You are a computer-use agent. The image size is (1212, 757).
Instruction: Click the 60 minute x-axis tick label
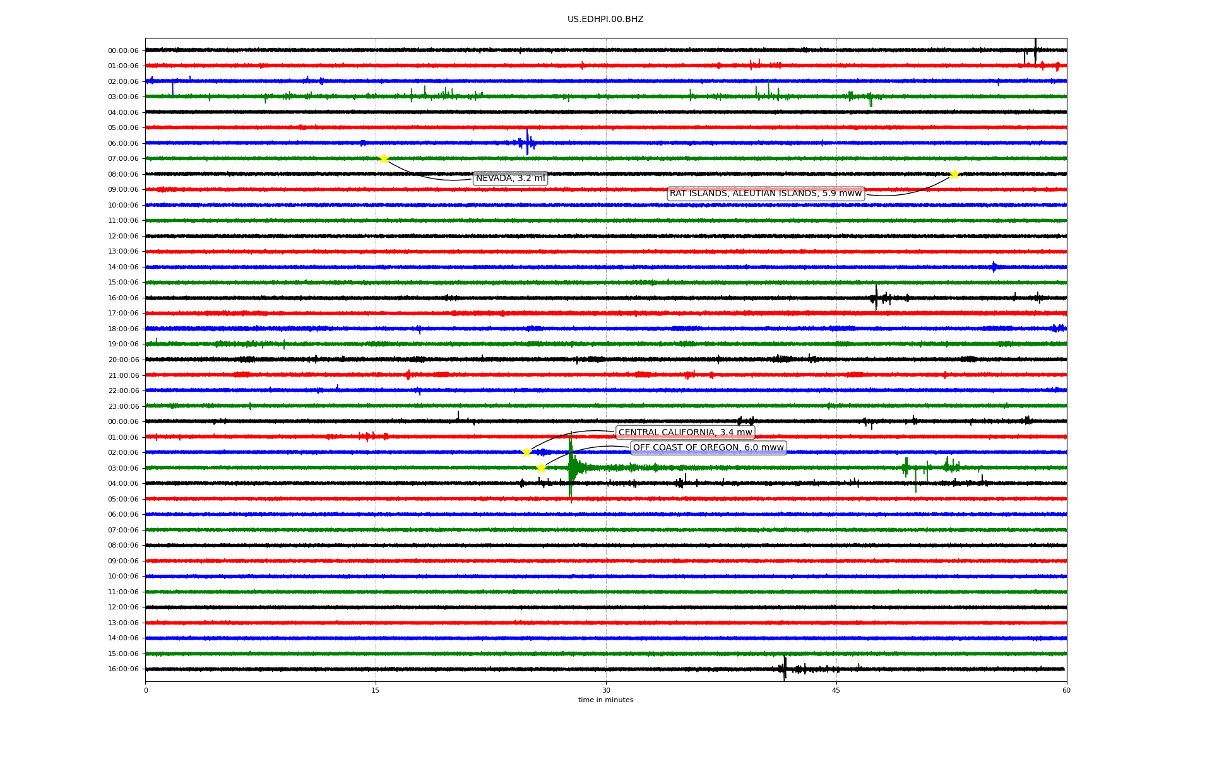click(1066, 690)
